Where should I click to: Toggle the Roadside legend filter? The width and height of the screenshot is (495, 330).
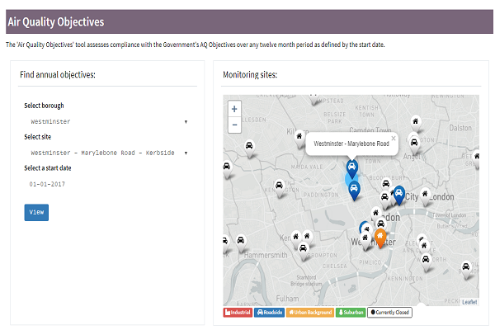(x=270, y=313)
